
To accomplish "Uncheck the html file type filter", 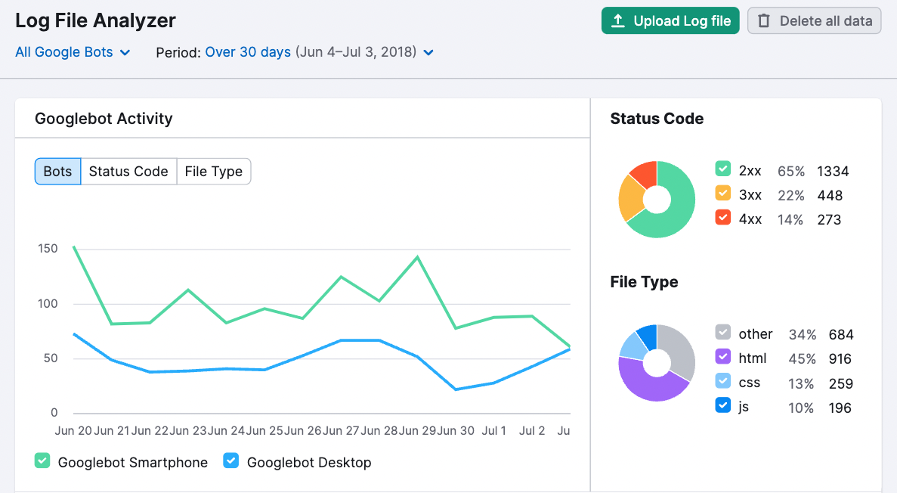I will tap(722, 358).
